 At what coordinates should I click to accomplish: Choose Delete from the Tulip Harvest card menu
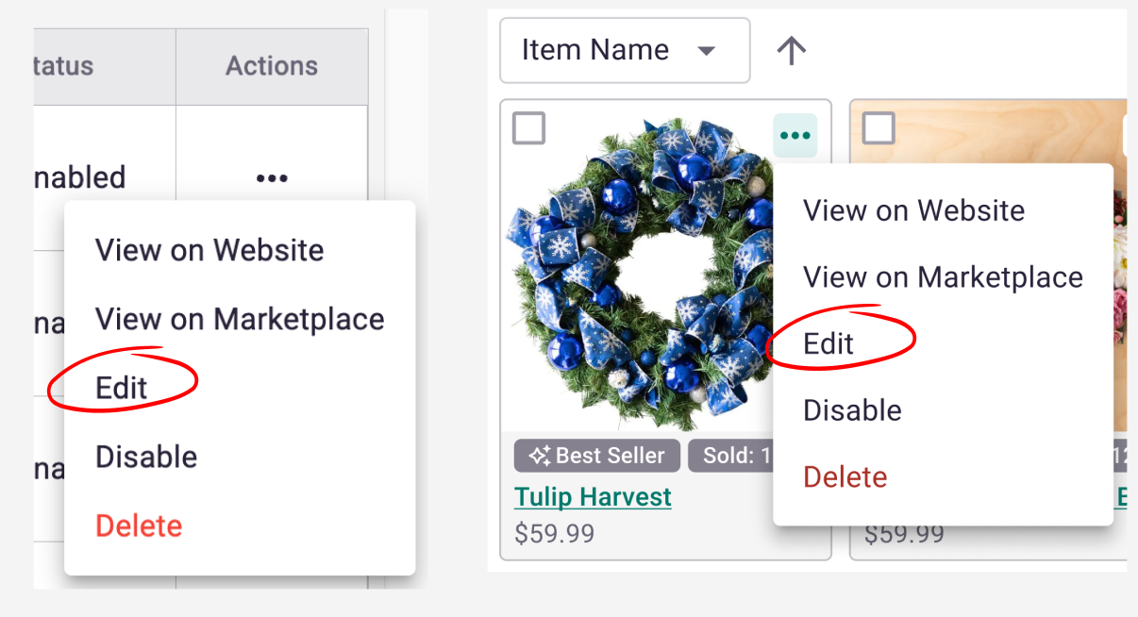pos(845,477)
